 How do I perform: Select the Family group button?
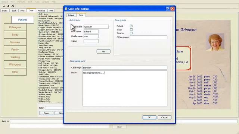coord(15,50)
